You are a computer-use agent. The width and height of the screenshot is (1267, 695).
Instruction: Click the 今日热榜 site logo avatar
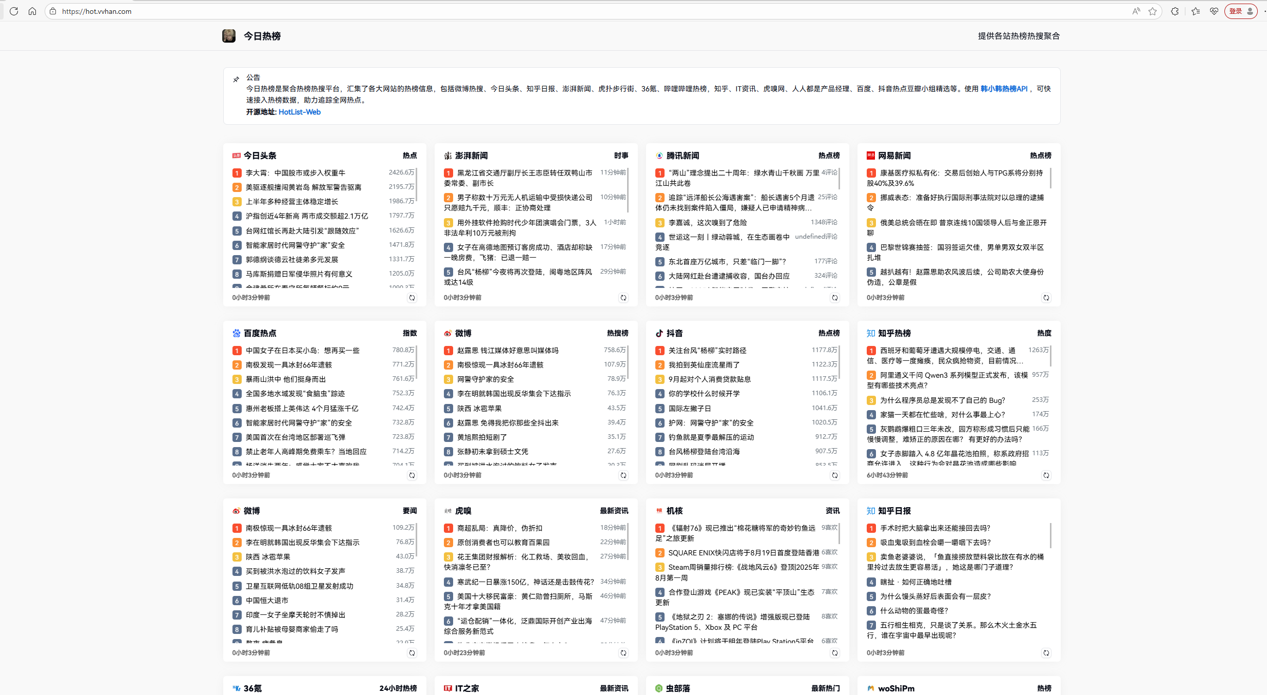click(x=229, y=35)
